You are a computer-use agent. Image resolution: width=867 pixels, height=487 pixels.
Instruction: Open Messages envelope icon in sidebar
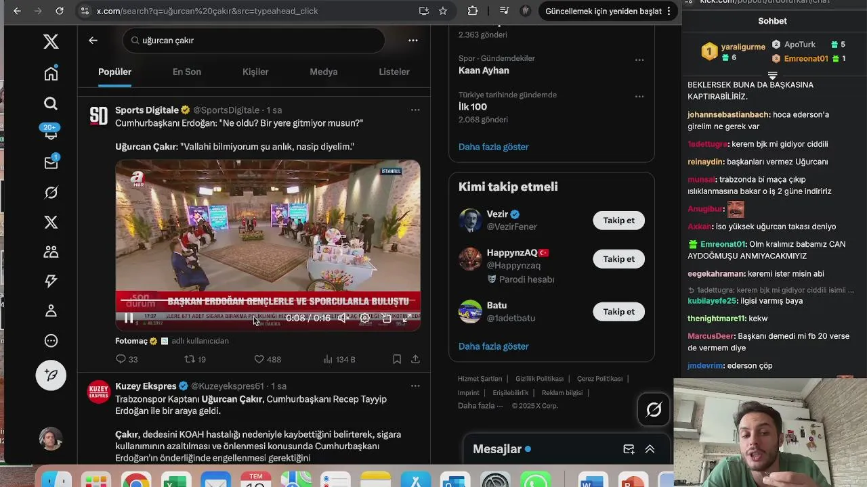click(x=51, y=162)
